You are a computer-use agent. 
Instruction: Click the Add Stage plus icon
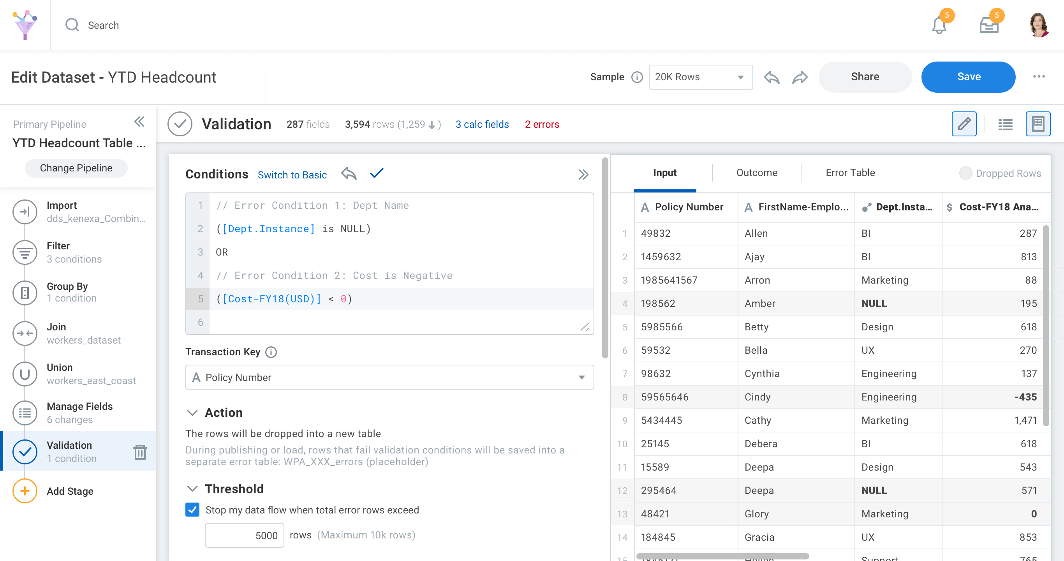tap(25, 491)
